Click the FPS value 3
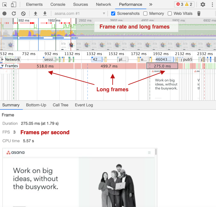Image resolution: width=216 pixels, height=207 pixels. [x=14, y=132]
